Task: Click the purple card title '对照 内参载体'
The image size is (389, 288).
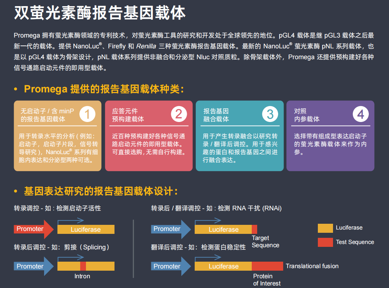Action: (x=307, y=115)
